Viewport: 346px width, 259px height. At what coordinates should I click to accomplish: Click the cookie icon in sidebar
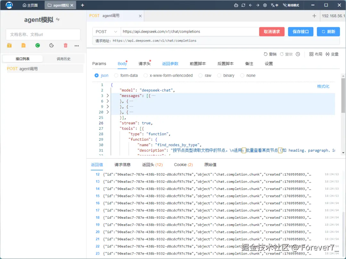51,45
